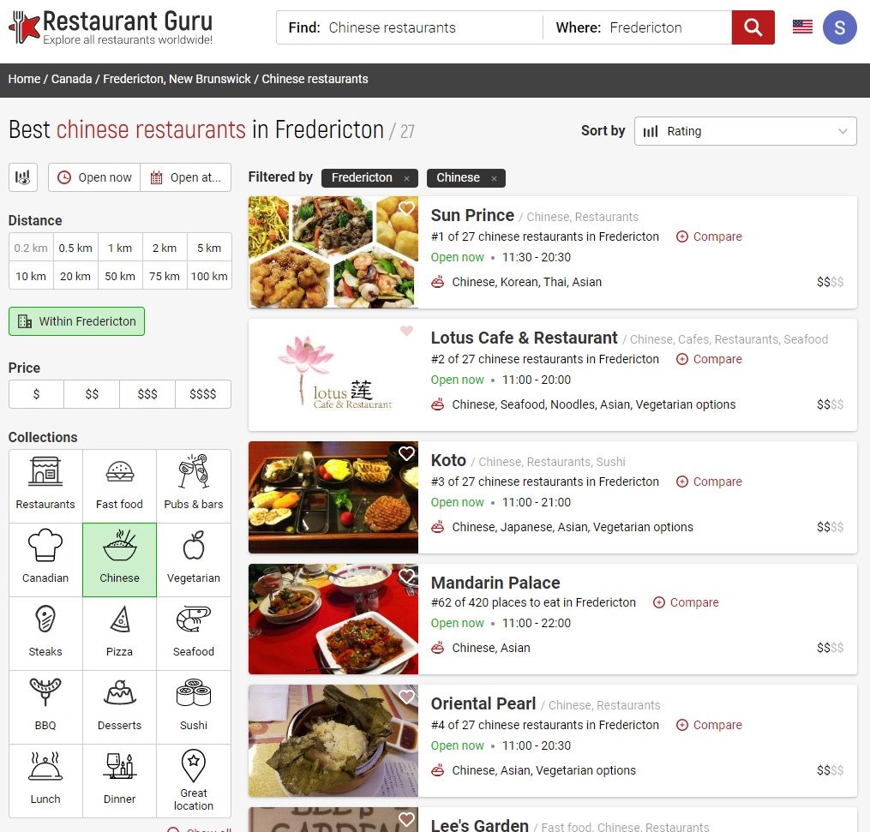Select the Desserts collection icon
870x832 pixels.
tap(119, 708)
